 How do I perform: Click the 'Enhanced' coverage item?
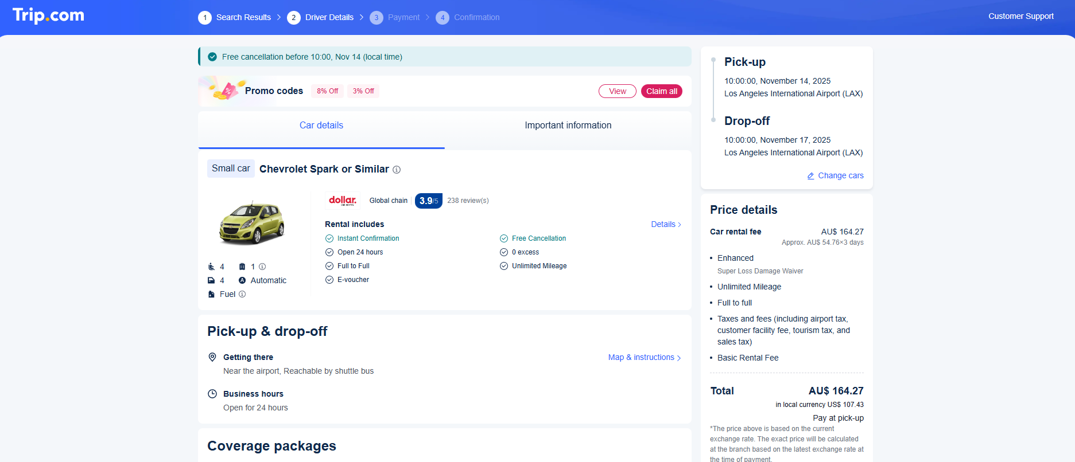pos(735,258)
